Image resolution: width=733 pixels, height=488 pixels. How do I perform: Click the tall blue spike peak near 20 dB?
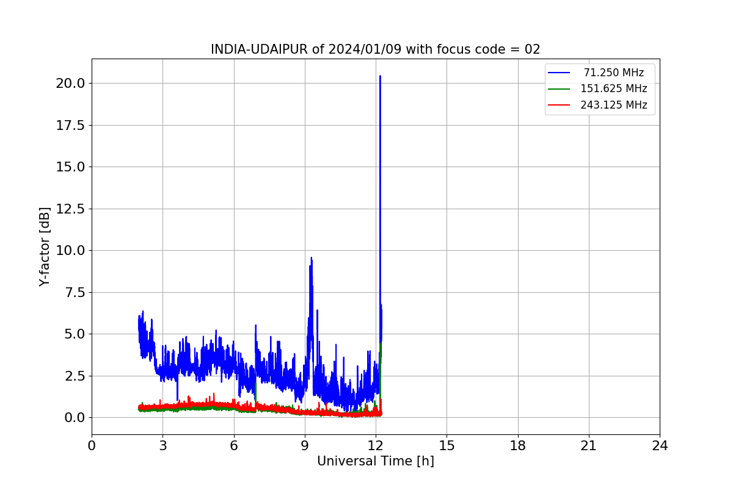coord(380,77)
